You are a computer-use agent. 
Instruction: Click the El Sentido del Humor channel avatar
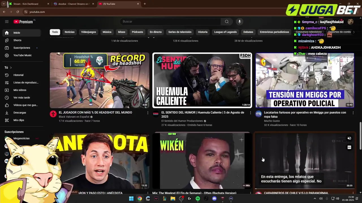[x=156, y=114]
